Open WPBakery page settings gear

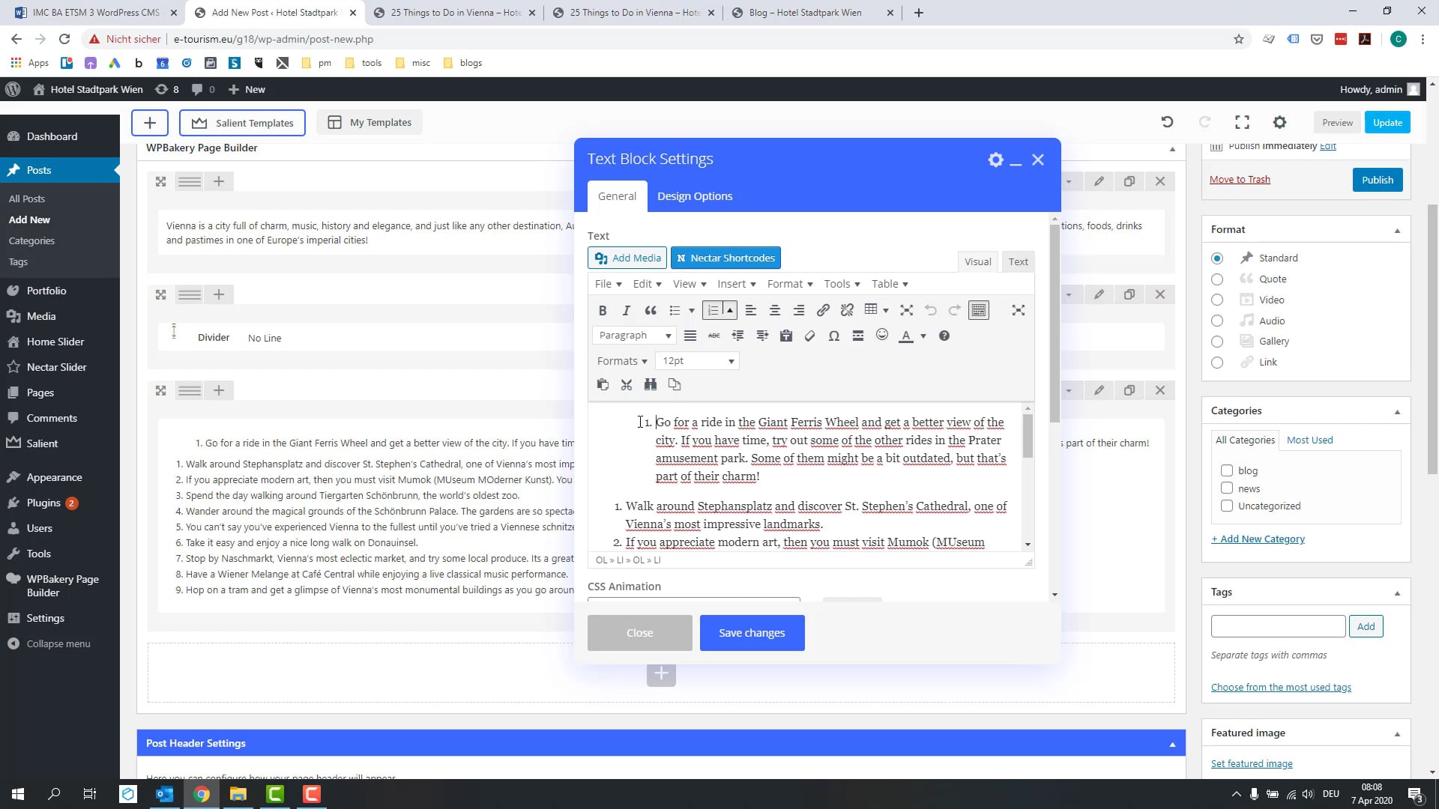coord(1279,122)
